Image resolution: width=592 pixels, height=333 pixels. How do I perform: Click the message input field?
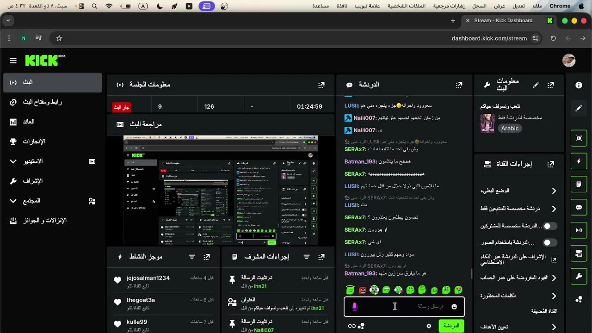(404, 307)
